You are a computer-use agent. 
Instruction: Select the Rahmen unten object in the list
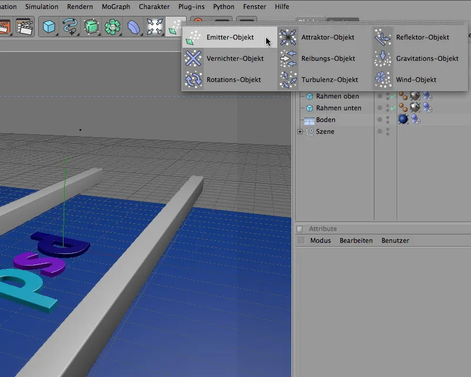[339, 108]
